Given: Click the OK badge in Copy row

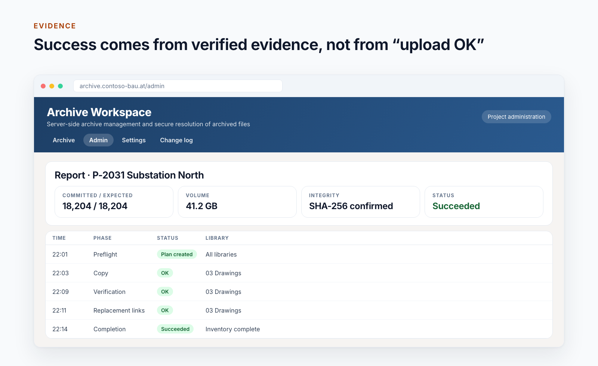Looking at the screenshot, I should (x=165, y=273).
